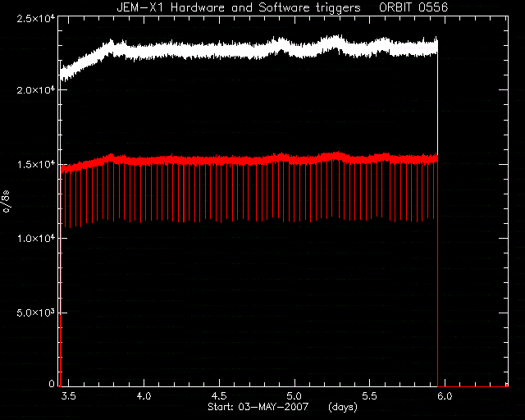Click the 1.0×10⁴ y-axis tick label
Viewport: 525px width, 420px height.
click(x=36, y=238)
